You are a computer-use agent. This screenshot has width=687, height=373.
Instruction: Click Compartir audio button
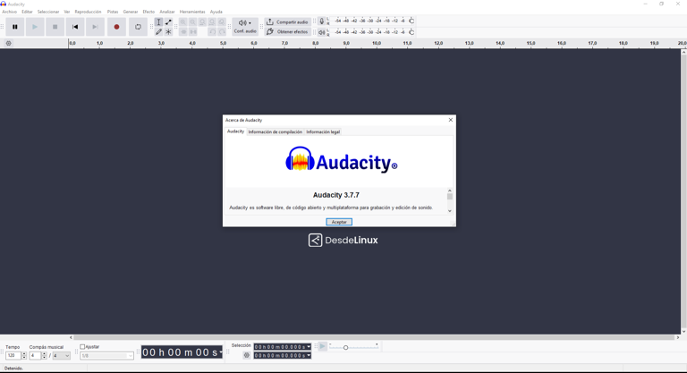[x=287, y=21]
